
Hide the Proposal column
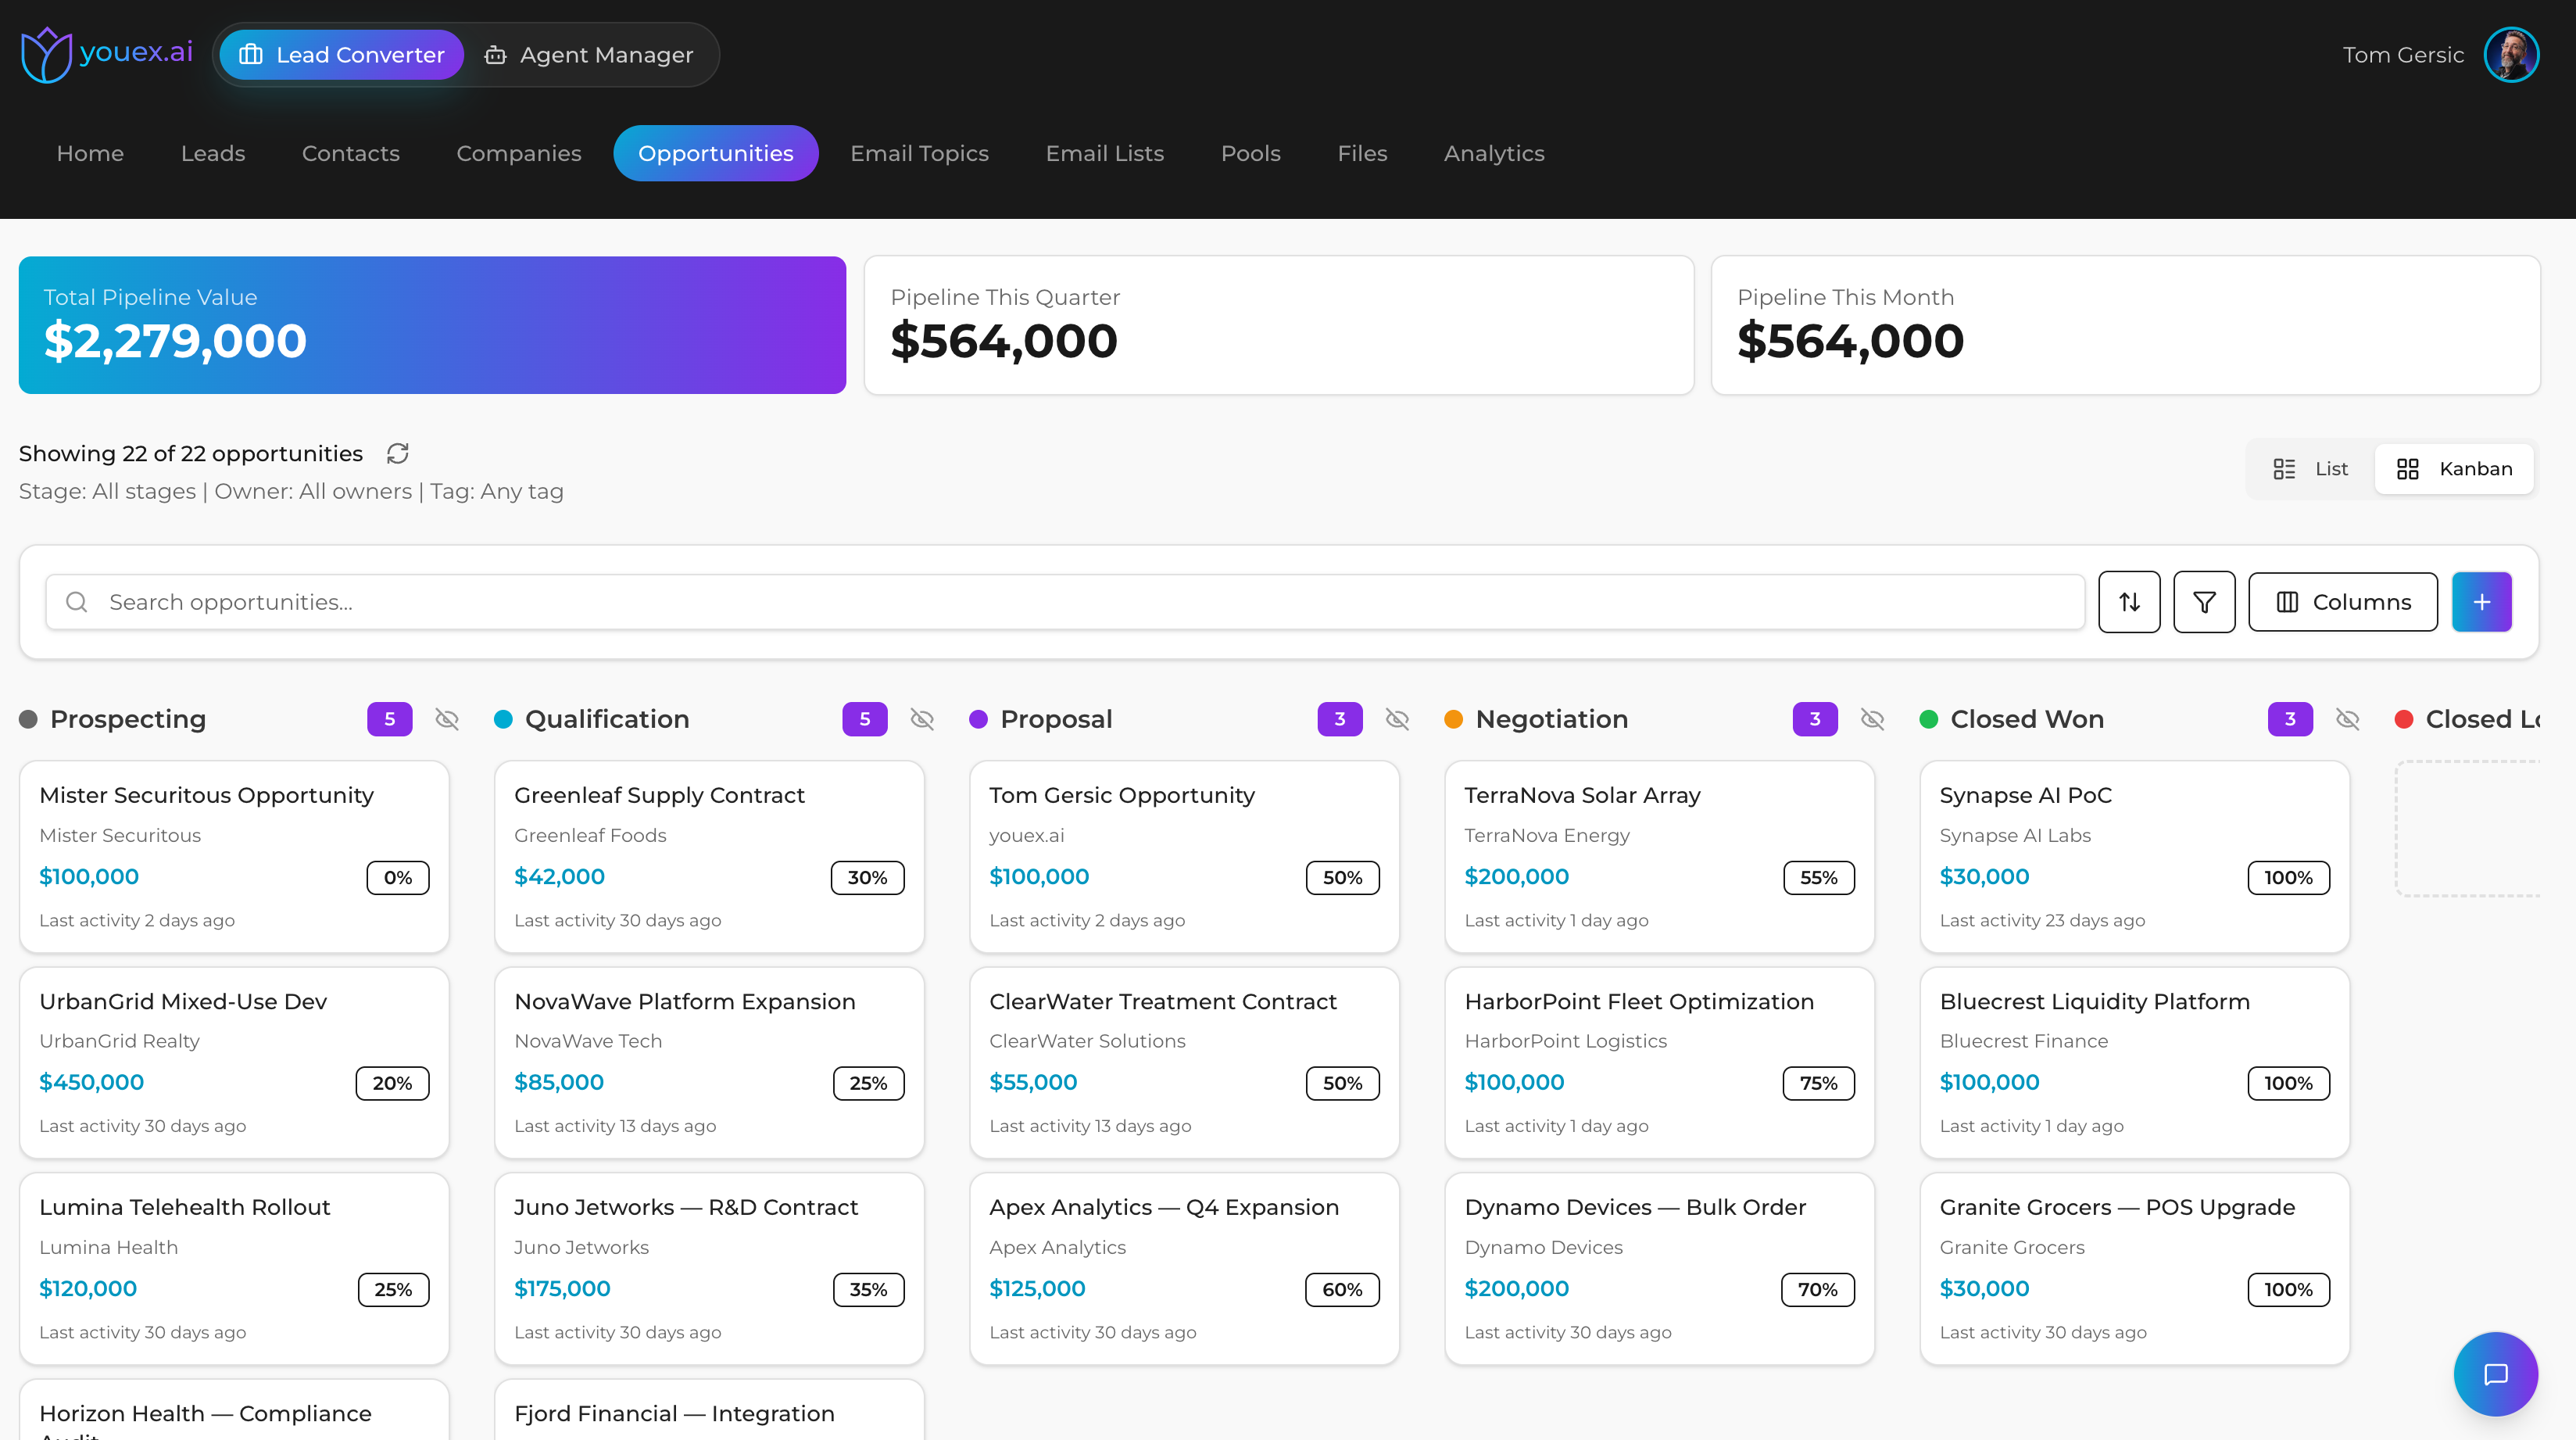click(1397, 719)
